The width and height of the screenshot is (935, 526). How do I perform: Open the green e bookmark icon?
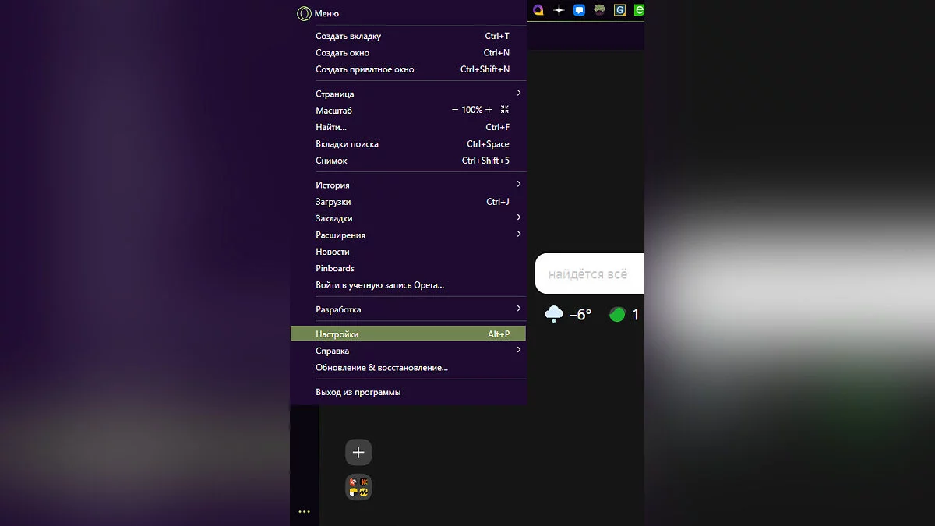(640, 10)
